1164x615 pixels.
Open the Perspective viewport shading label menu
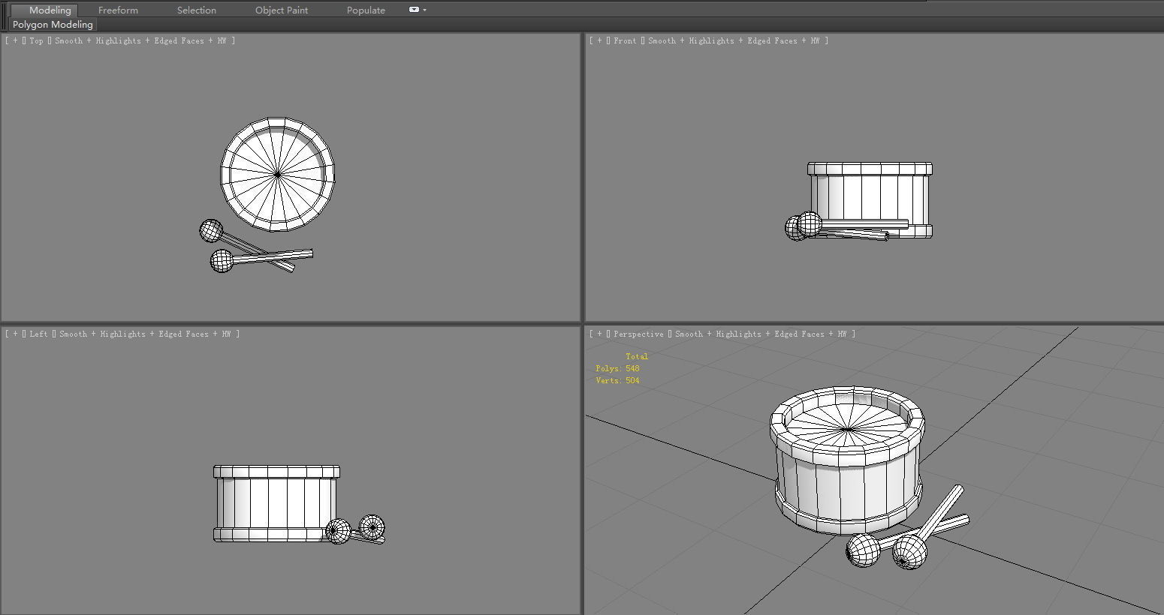(761, 334)
